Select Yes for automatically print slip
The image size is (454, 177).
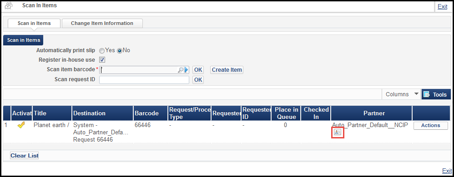point(101,50)
